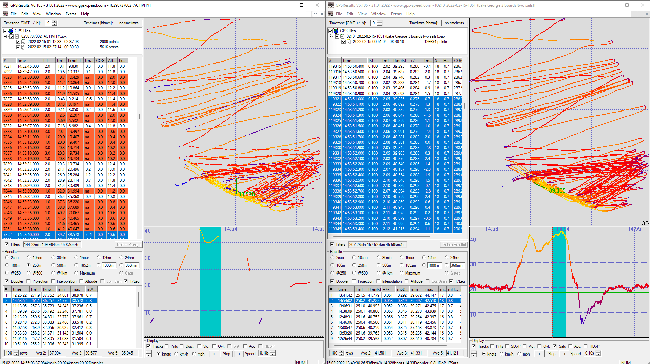Toggle the Sats display checkbox in right window
The width and height of the screenshot is (650, 364).
pos(555,346)
